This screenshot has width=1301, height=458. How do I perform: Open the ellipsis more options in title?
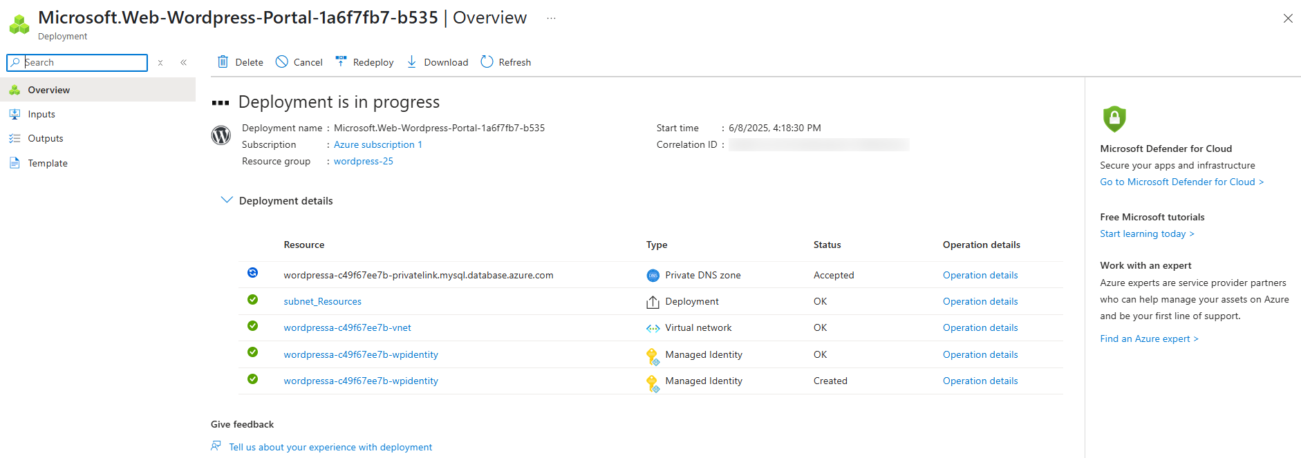coord(551,18)
